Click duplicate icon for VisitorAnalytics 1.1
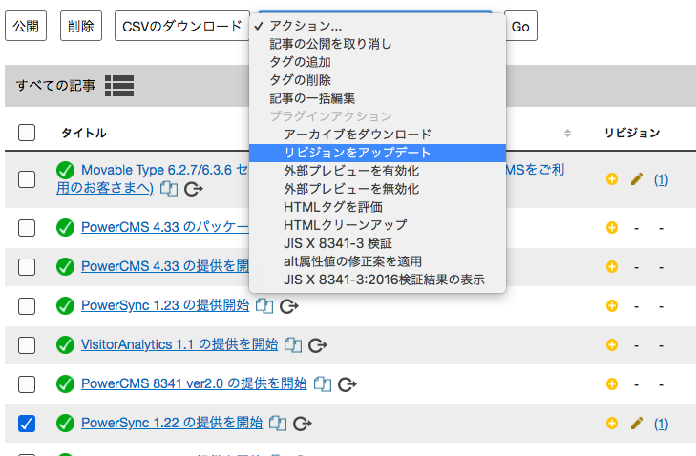The width and height of the screenshot is (696, 456). [x=293, y=345]
